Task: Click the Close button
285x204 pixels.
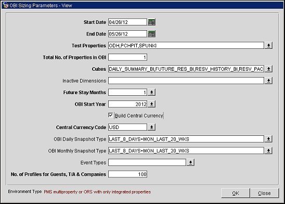Action: (264, 193)
